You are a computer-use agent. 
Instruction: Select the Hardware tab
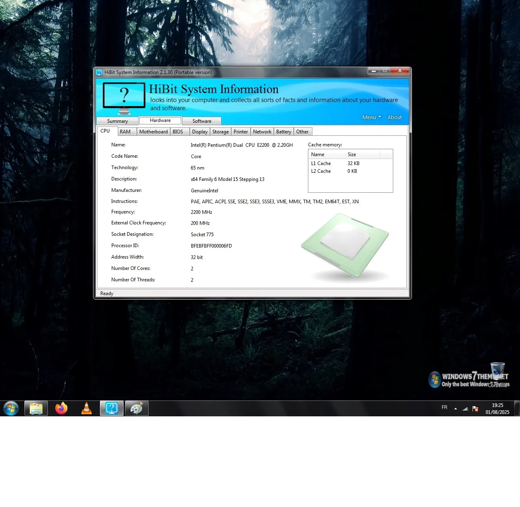[160, 120]
